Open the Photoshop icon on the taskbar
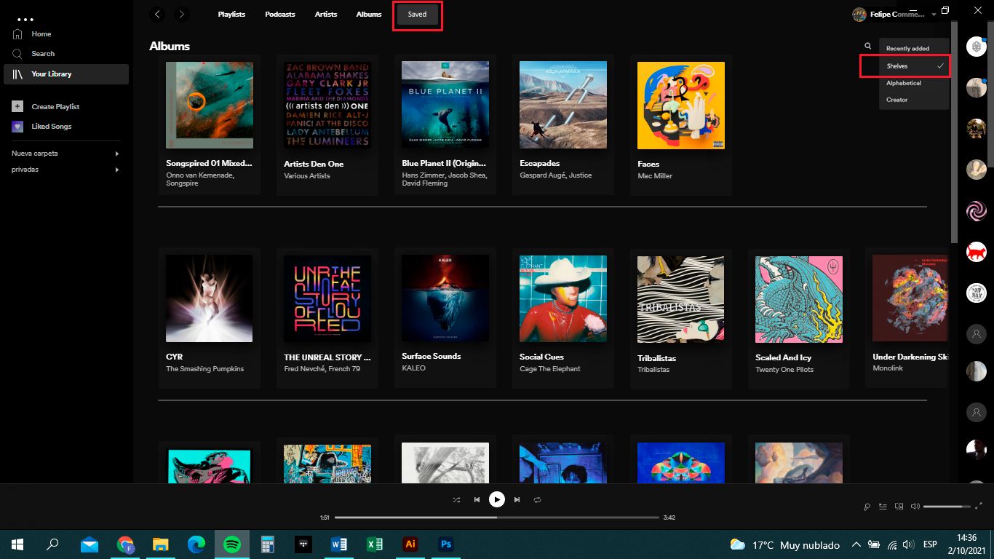This screenshot has width=994, height=559. pos(445,544)
